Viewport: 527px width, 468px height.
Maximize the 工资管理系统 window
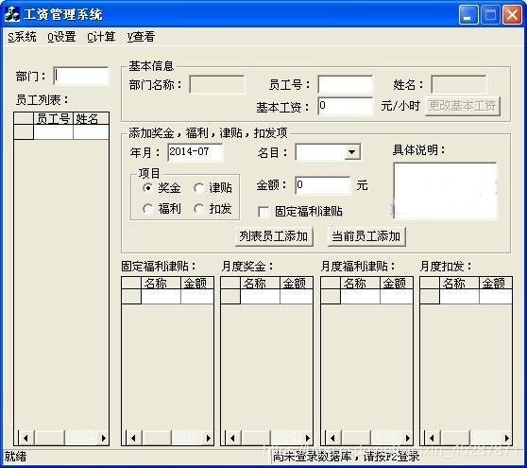click(x=490, y=15)
